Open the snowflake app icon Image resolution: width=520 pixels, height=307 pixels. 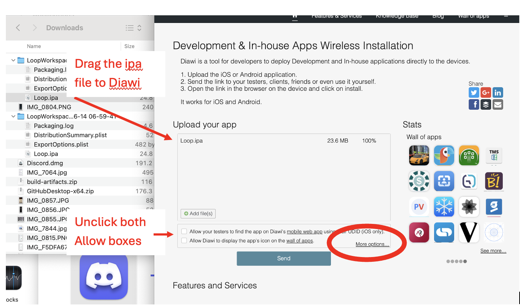click(444, 207)
